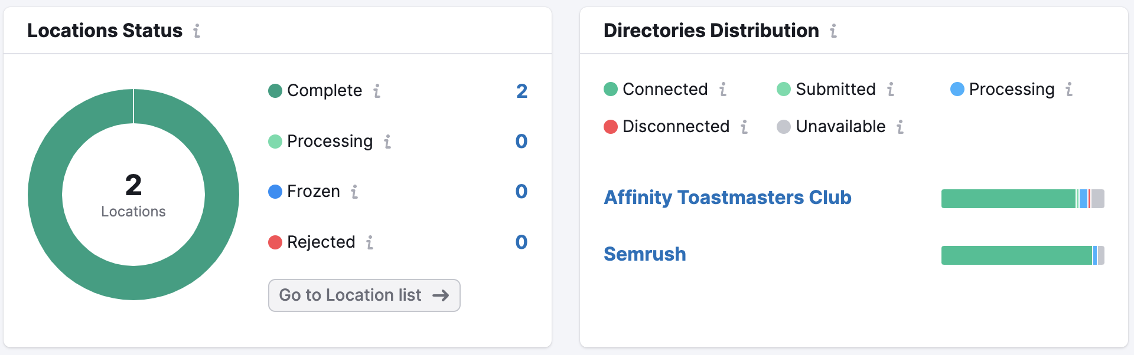Click the Rejected count value 0
Screen dimensions: 1134x355
coord(521,242)
